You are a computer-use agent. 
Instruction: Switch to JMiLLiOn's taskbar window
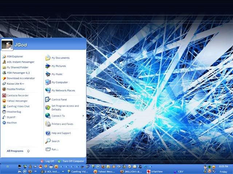tap(131, 171)
